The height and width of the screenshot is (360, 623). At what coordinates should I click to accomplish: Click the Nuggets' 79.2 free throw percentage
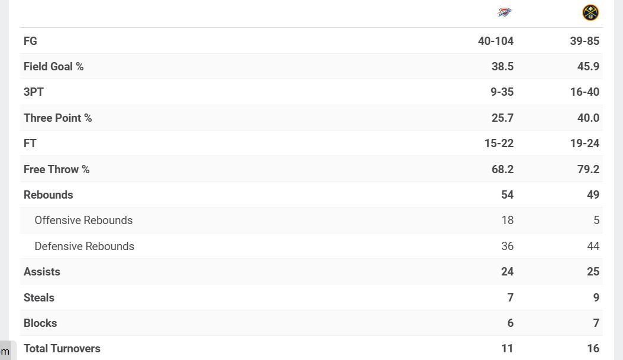pos(588,169)
